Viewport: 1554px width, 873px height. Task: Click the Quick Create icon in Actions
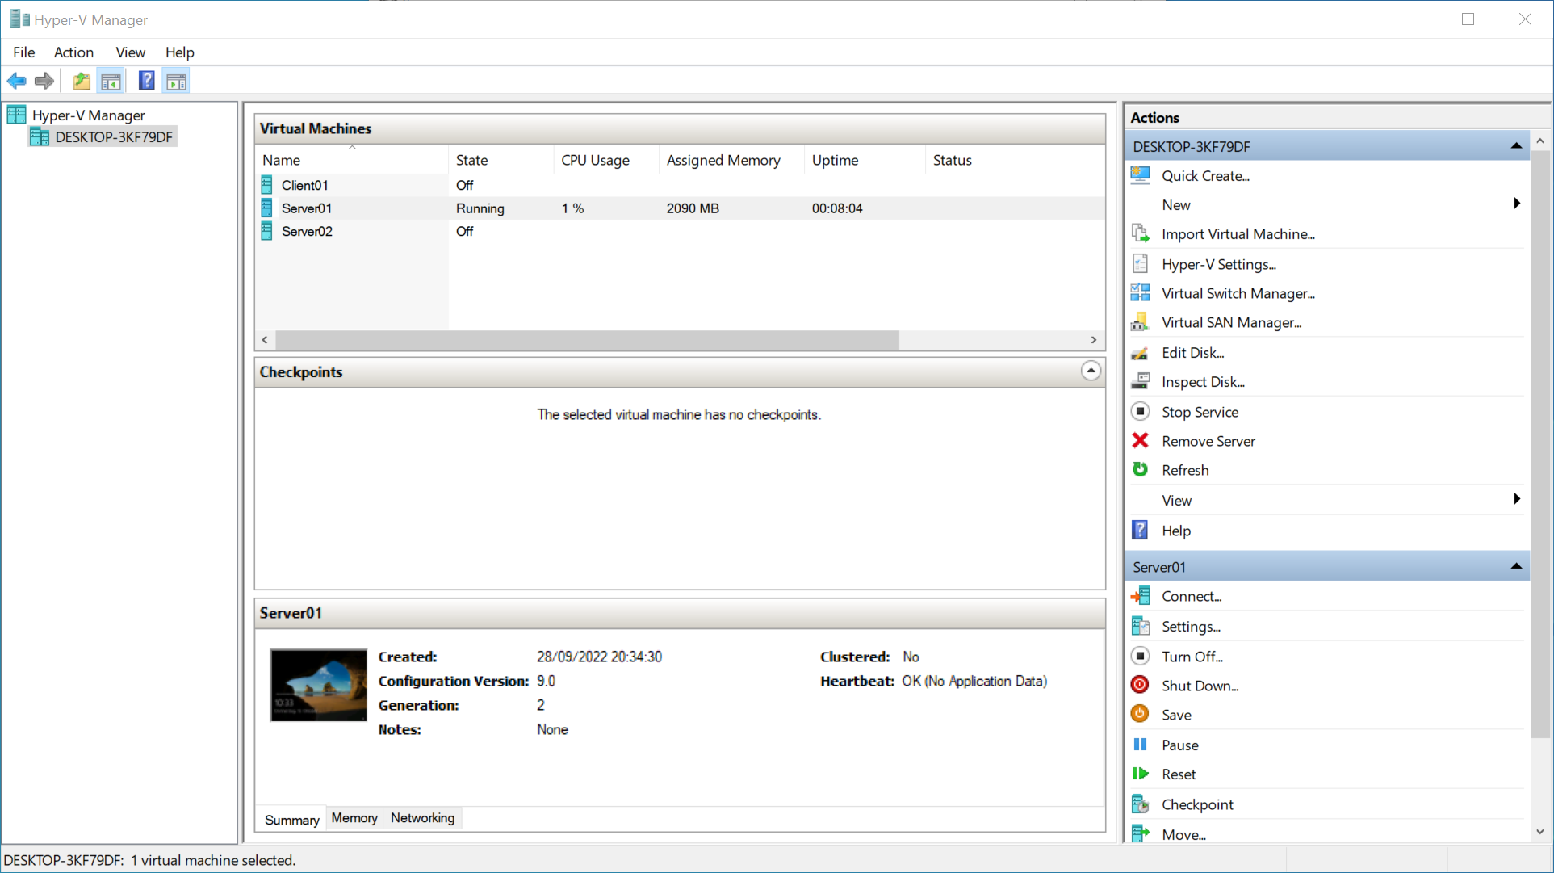(1141, 175)
